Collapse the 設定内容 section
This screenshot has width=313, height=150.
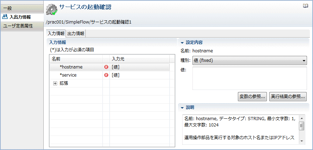(182, 43)
